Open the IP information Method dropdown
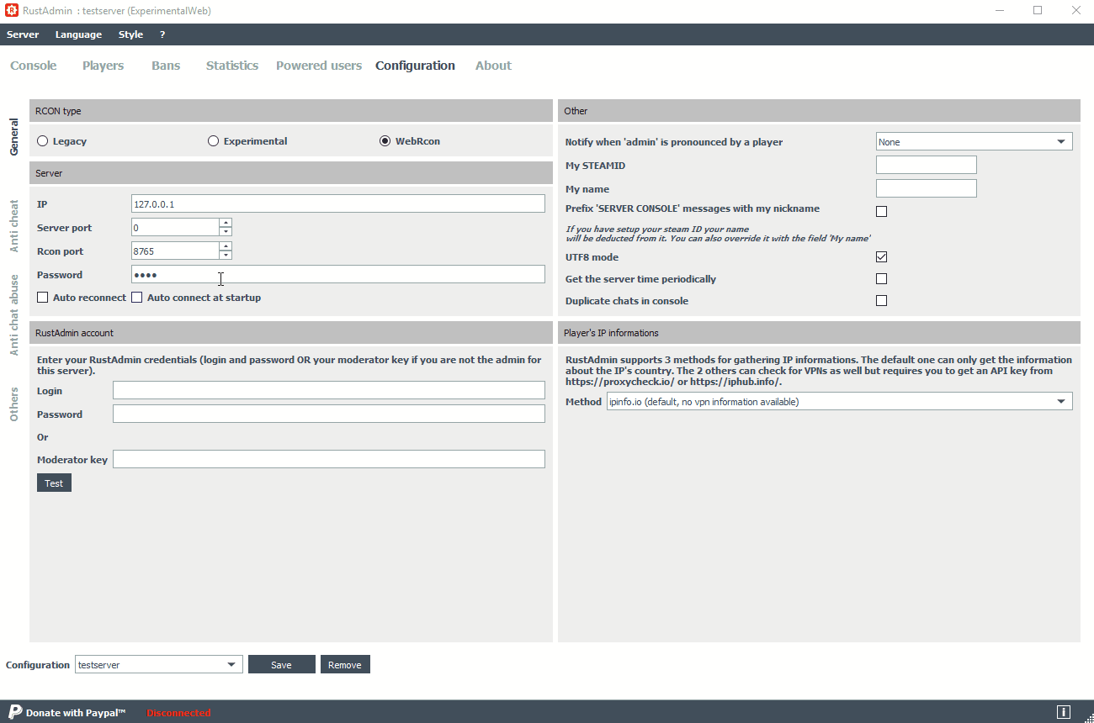 [x=840, y=402]
